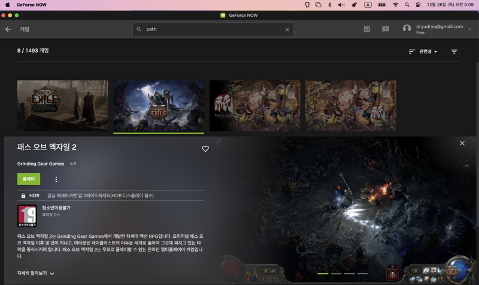
Task: Click the 19 age rating badge
Action: click(27, 216)
